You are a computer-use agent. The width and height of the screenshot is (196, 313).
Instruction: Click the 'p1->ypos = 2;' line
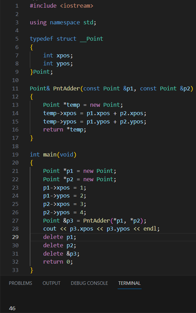click(x=65, y=196)
